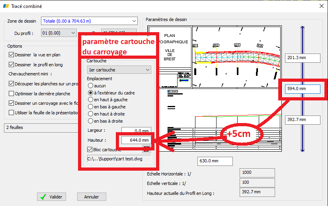The image size is (328, 206).
Task: Uncheck Dessiner le profil en long
Action: click(x=11, y=64)
